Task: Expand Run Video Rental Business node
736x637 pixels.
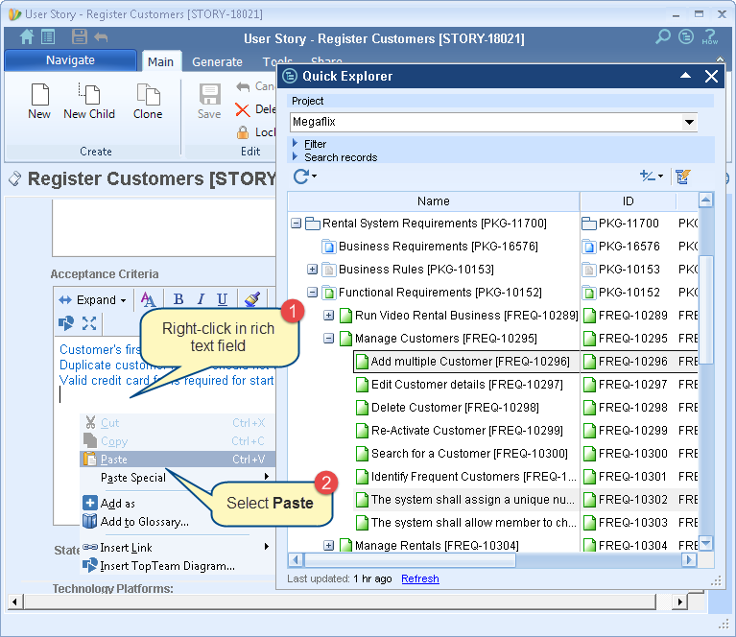Action: (328, 316)
